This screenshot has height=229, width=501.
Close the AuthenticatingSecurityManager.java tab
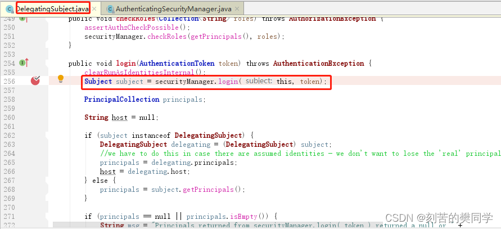[x=237, y=8]
